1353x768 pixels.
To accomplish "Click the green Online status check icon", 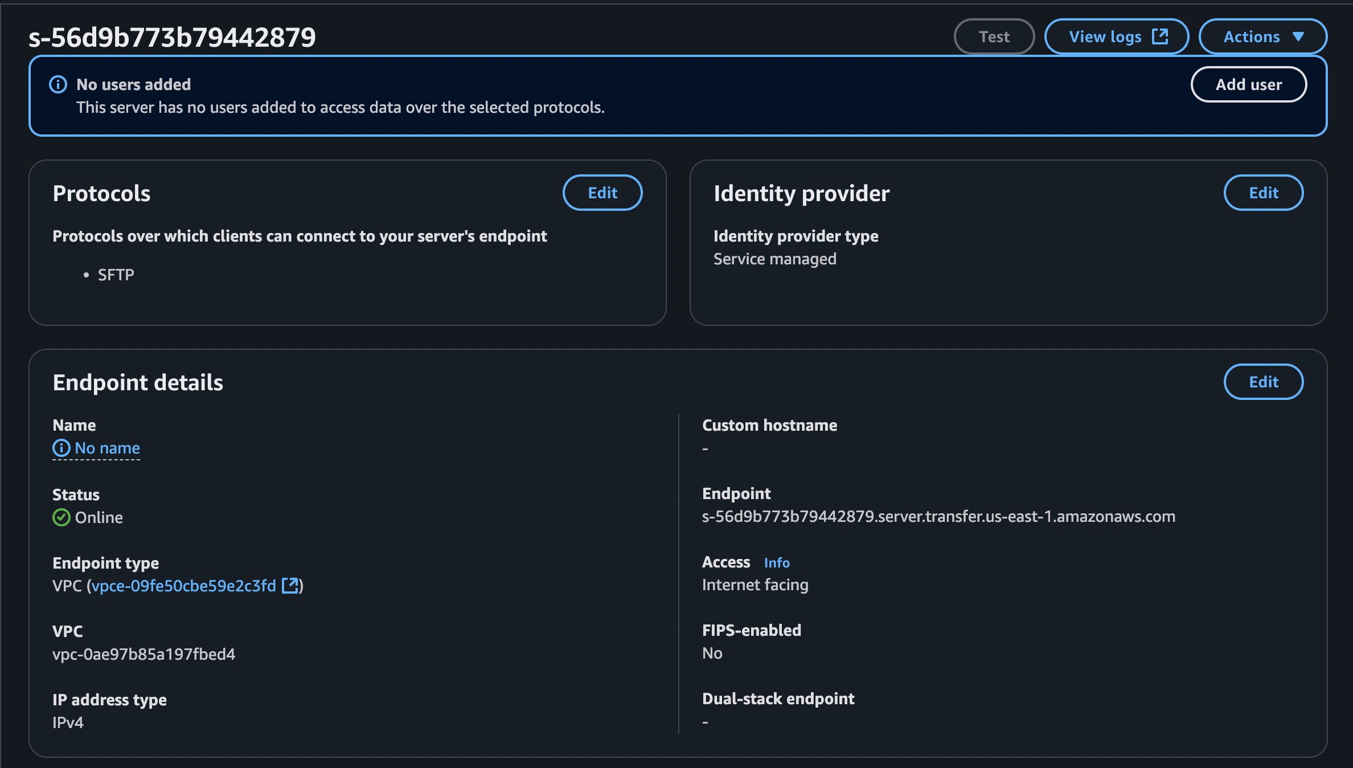I will click(x=61, y=517).
